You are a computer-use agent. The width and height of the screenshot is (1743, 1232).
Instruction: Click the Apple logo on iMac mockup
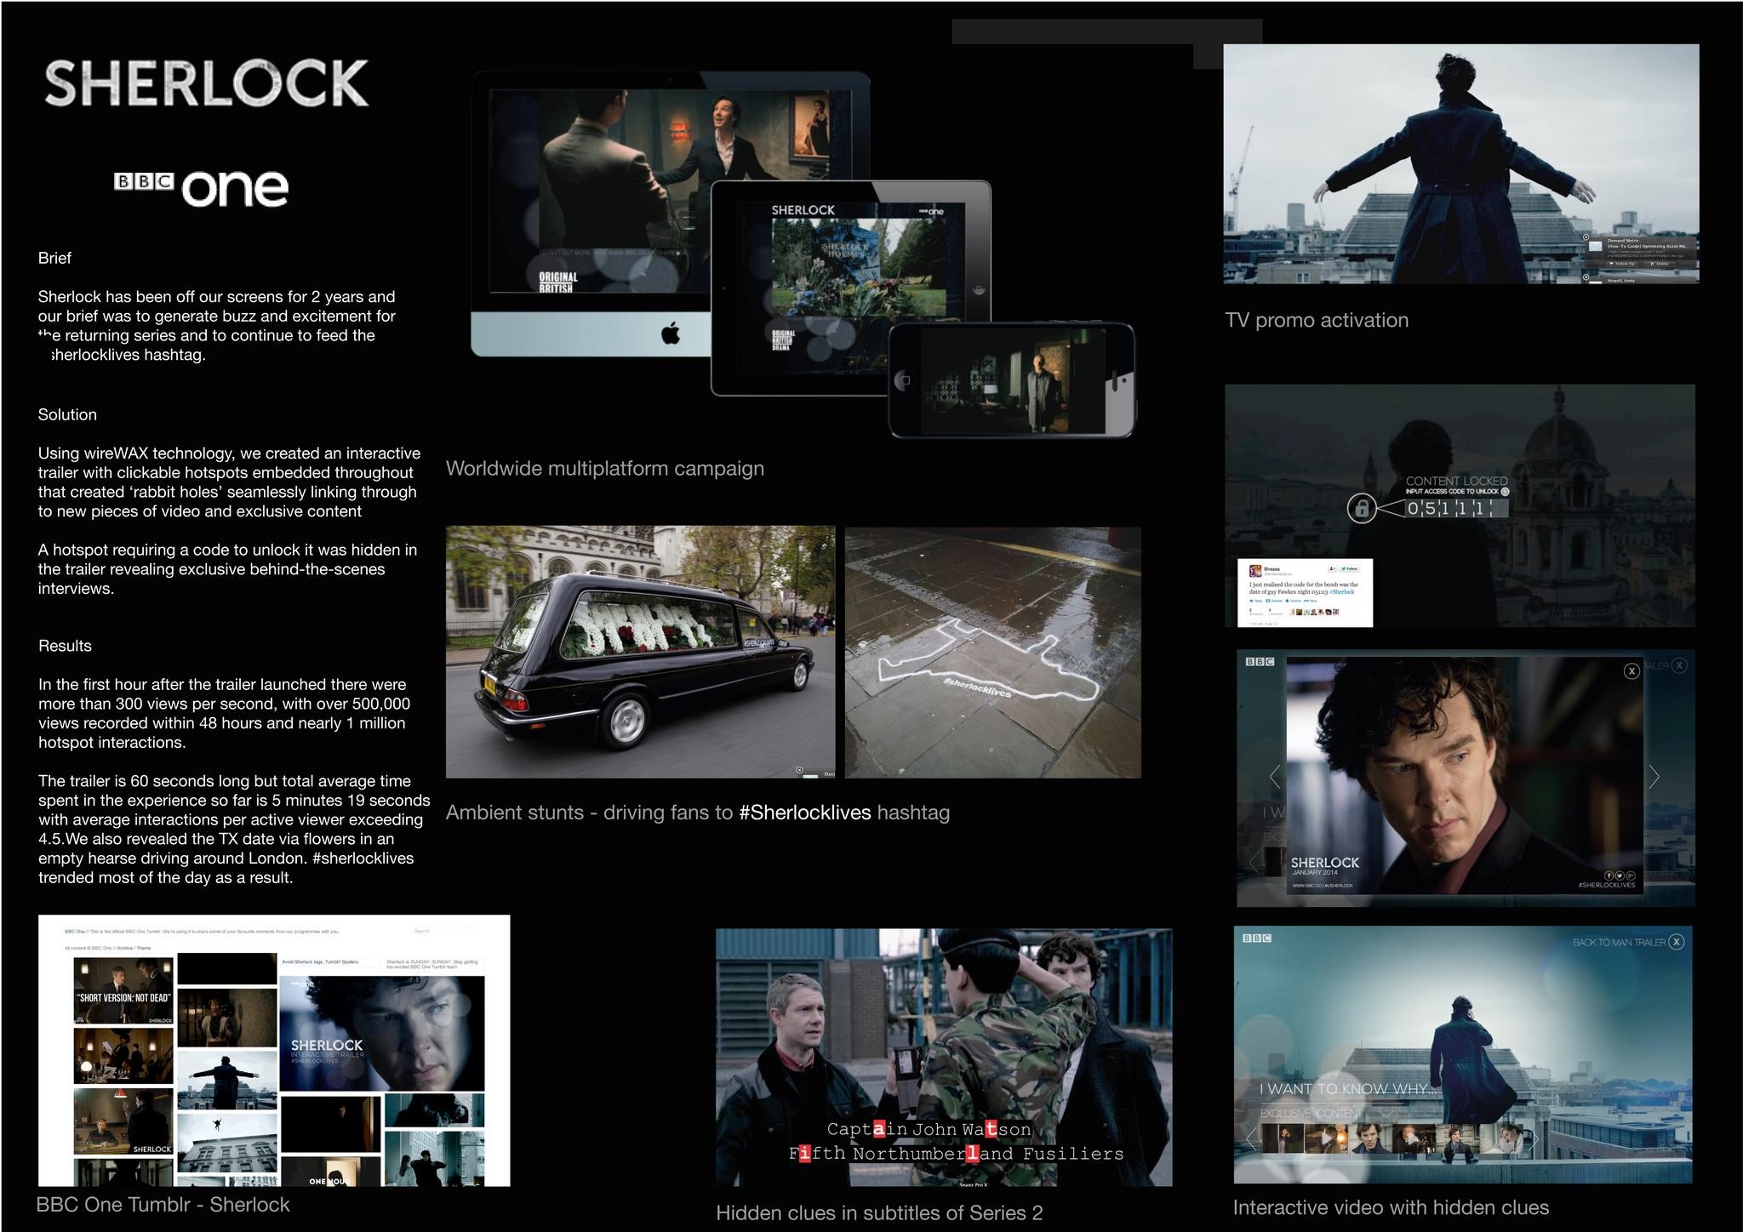[x=671, y=334]
